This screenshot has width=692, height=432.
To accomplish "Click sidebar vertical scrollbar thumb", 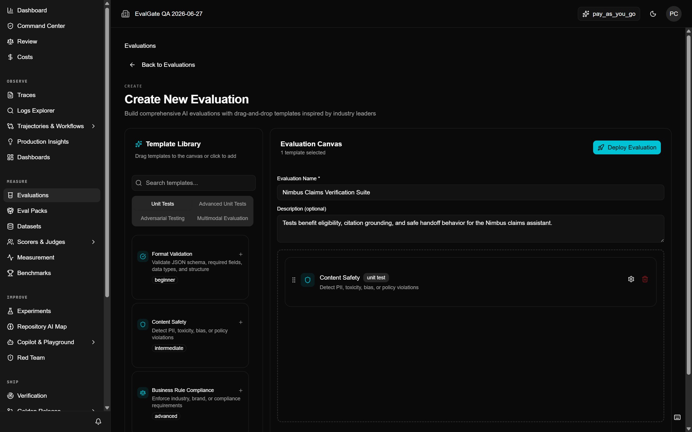I will point(107,153).
